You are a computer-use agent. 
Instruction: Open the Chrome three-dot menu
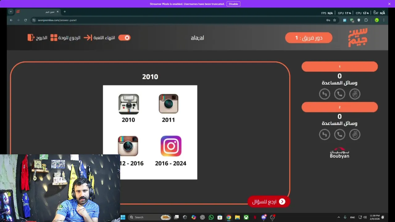[x=384, y=20]
